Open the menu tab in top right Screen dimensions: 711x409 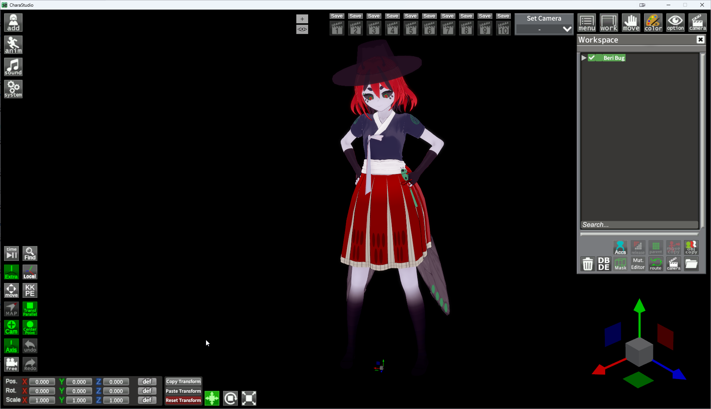(587, 23)
